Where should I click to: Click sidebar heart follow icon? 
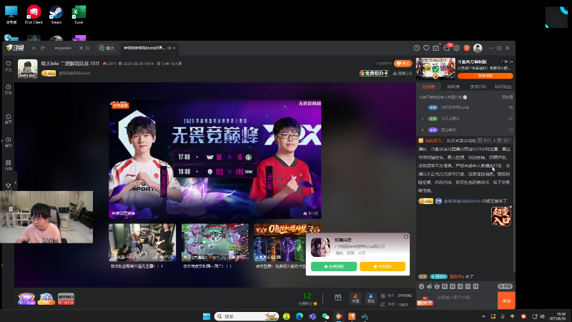pos(8,65)
